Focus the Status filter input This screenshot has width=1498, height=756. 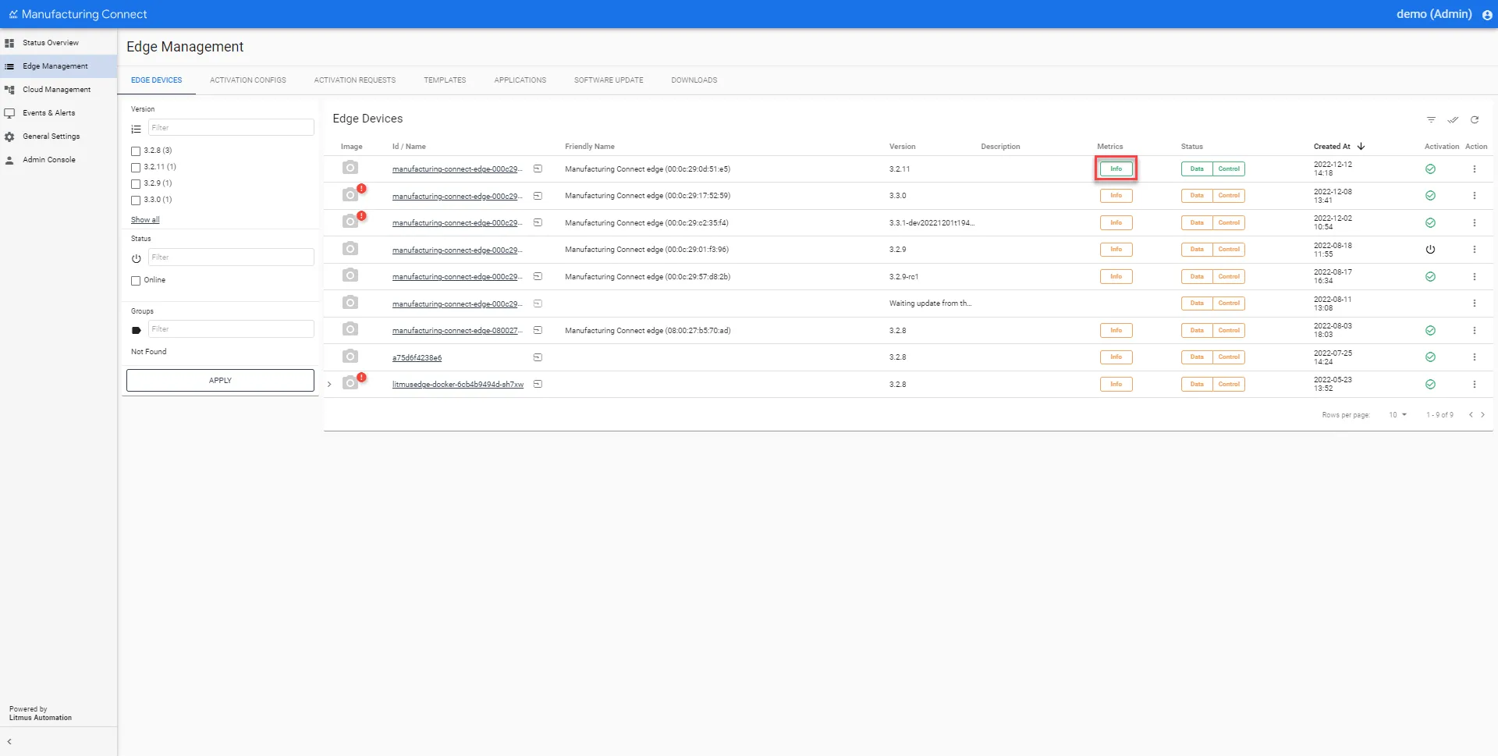(x=231, y=257)
